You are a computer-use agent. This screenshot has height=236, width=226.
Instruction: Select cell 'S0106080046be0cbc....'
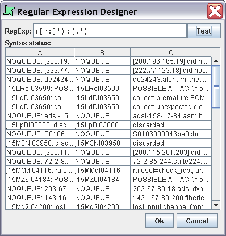(x=171, y=134)
